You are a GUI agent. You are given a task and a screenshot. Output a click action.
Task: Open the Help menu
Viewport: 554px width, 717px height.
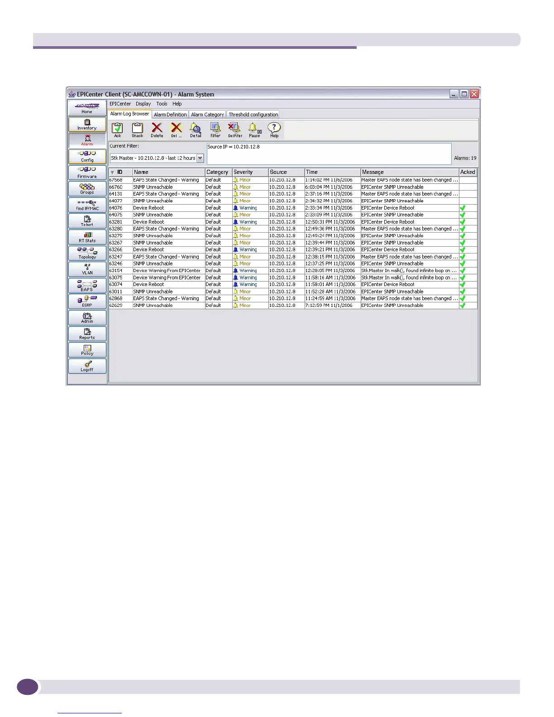tap(177, 104)
